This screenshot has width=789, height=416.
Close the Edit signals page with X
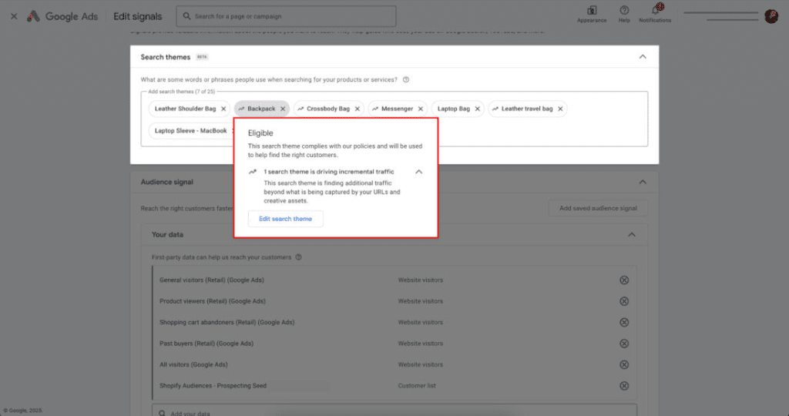click(x=14, y=16)
